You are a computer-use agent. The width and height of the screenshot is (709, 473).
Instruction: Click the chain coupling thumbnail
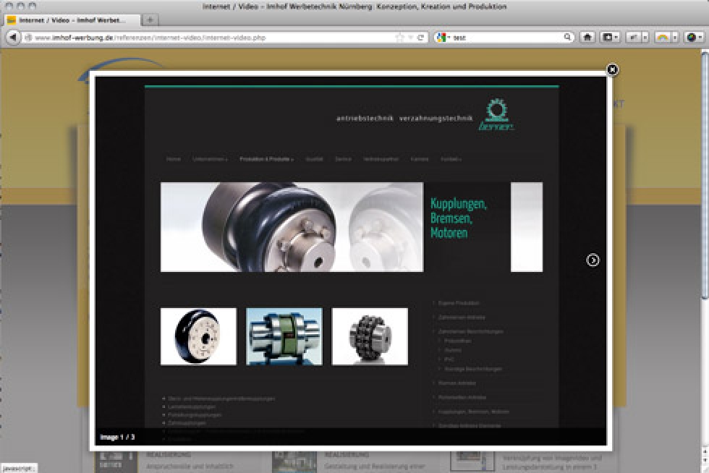point(370,336)
